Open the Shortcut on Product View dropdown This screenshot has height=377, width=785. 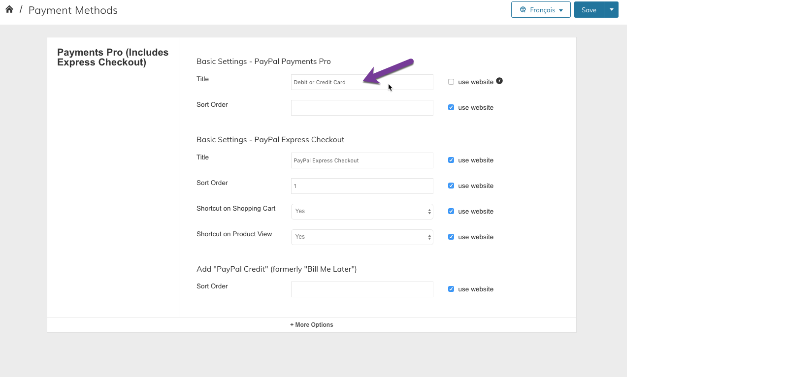[x=362, y=237]
